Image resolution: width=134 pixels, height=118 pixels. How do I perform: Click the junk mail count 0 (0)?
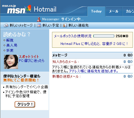point(128,76)
